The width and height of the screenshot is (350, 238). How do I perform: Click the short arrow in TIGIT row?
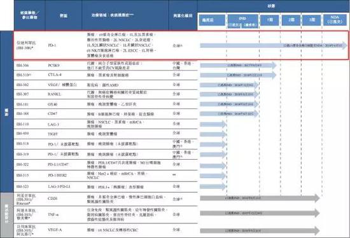pyautogui.click(x=213, y=134)
